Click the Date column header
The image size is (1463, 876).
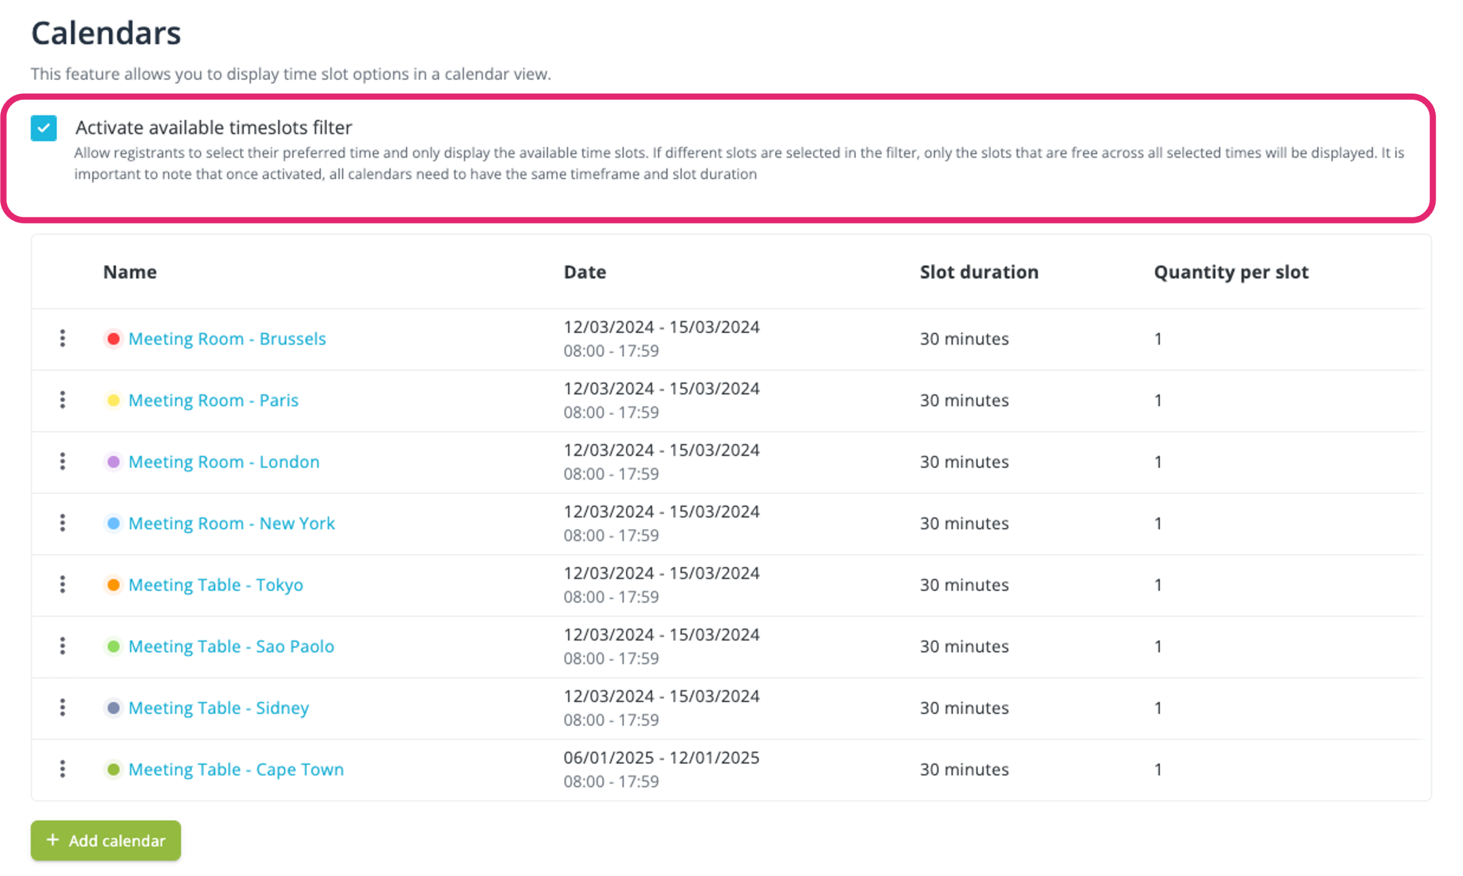tap(585, 272)
